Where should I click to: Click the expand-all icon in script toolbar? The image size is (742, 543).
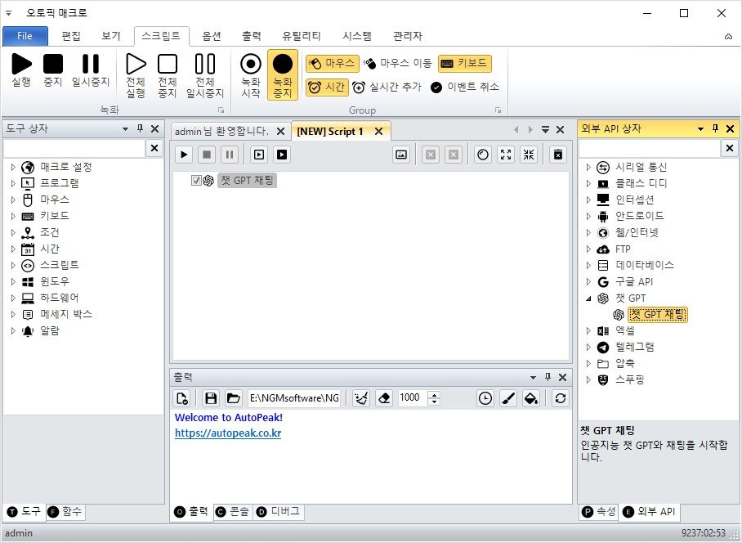click(506, 155)
